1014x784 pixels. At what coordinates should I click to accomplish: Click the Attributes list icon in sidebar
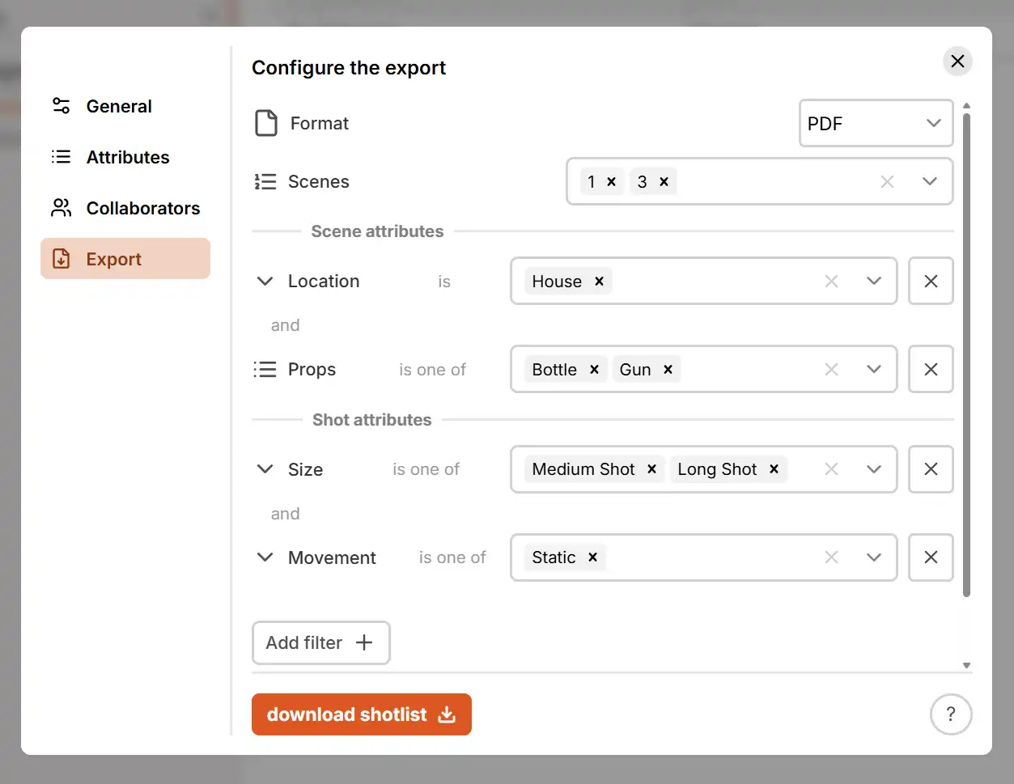(x=60, y=157)
